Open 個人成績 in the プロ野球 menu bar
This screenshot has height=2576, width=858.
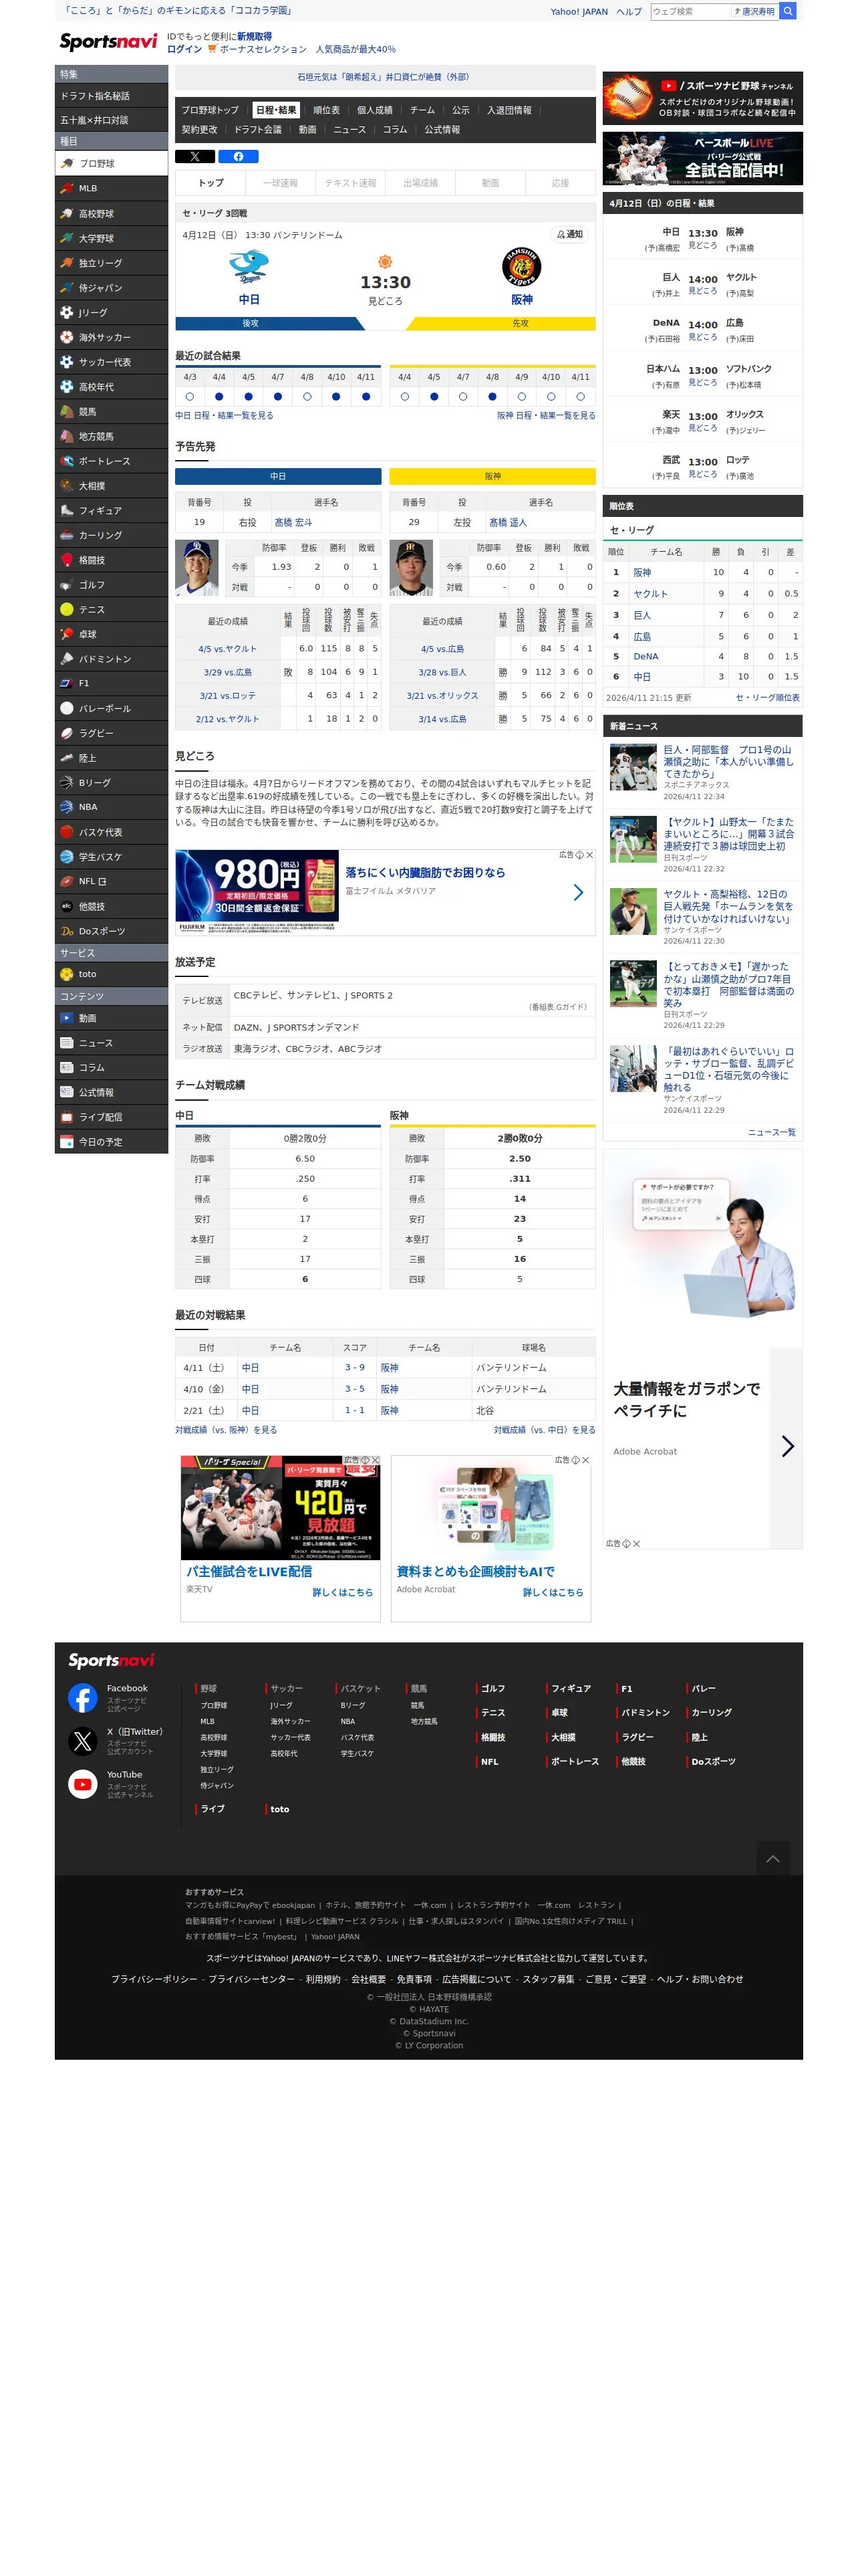pos(375,110)
